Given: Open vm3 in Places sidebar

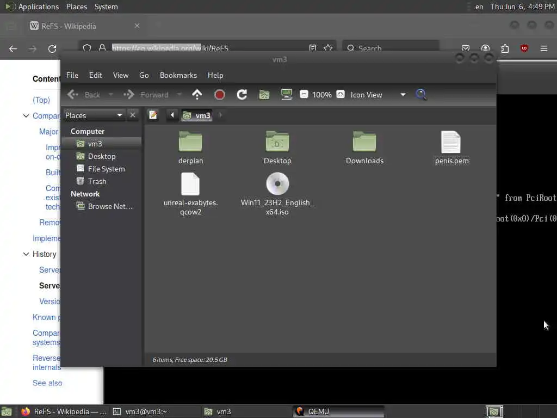Looking at the screenshot, I should (x=102, y=144).
